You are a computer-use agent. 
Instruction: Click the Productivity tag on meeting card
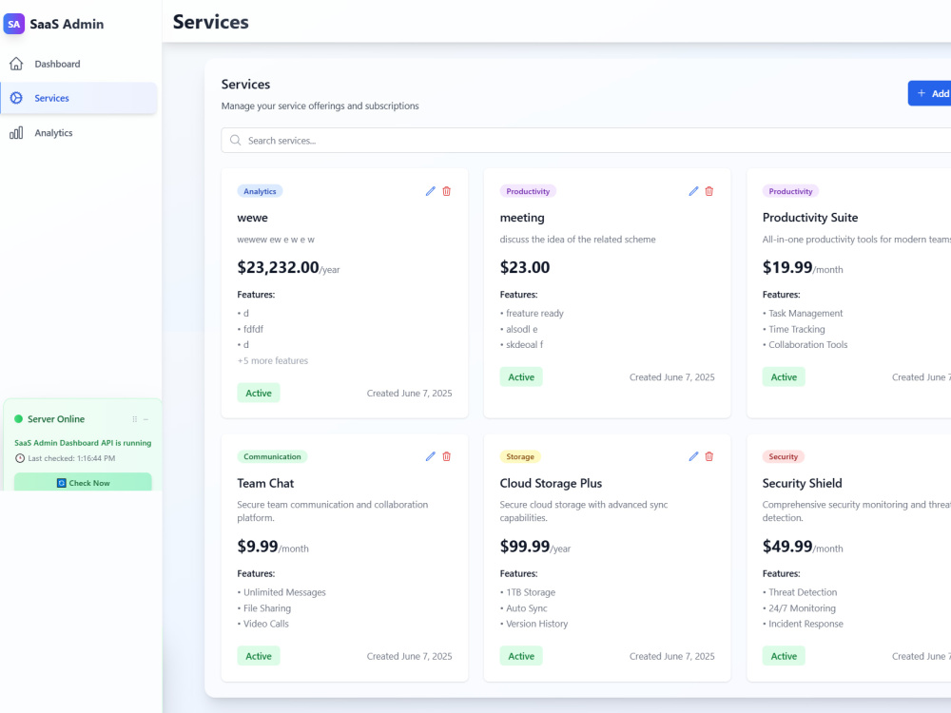coord(528,191)
